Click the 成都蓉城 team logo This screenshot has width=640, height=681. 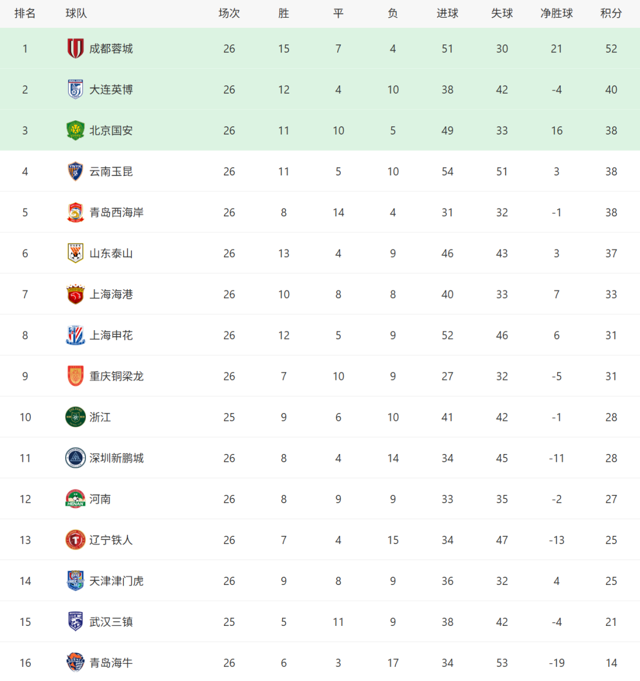pyautogui.click(x=75, y=48)
